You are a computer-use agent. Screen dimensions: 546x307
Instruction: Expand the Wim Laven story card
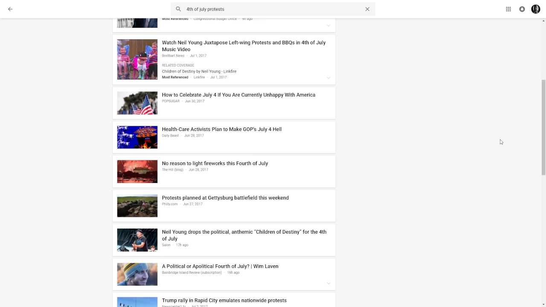(x=328, y=284)
